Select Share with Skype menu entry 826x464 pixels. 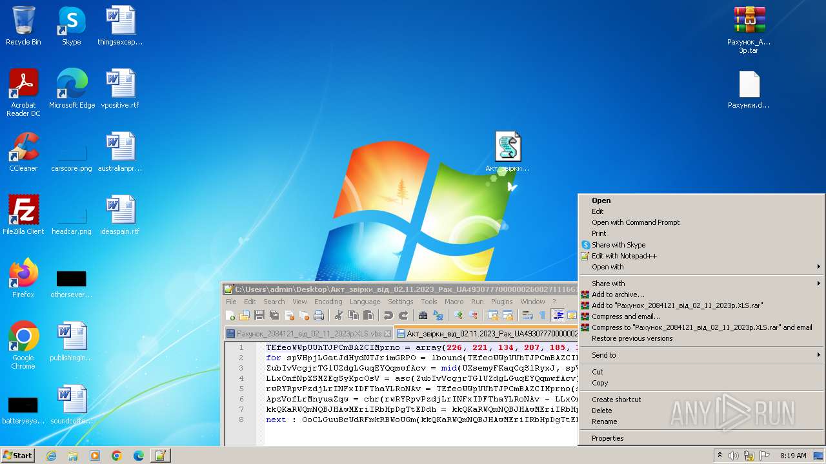(701, 245)
